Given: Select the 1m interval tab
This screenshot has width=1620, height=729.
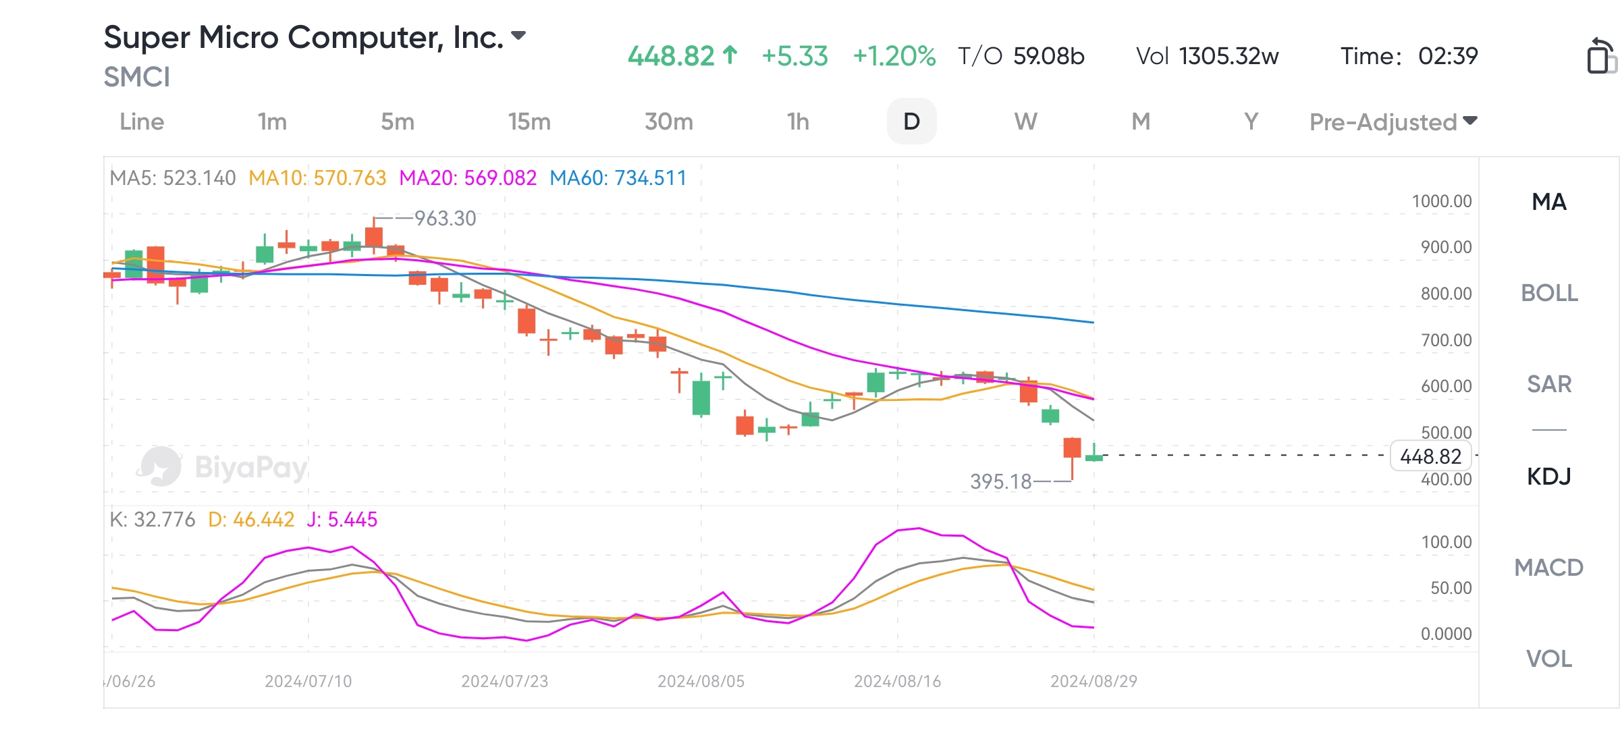Looking at the screenshot, I should [x=272, y=122].
